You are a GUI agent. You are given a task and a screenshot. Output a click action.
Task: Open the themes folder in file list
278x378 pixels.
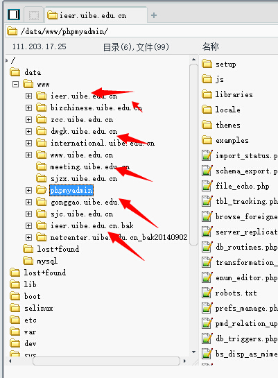point(228,125)
